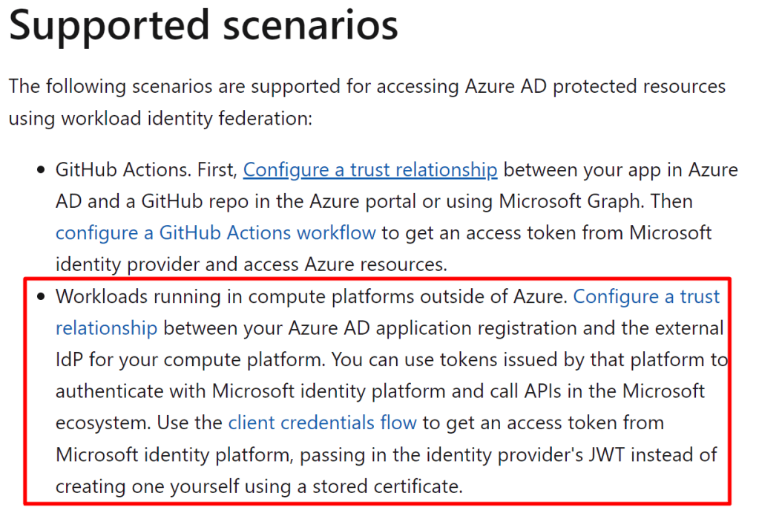Follow "Configure a trust" link in Workloads bullet
This screenshot has height=522, width=759.
click(x=646, y=297)
